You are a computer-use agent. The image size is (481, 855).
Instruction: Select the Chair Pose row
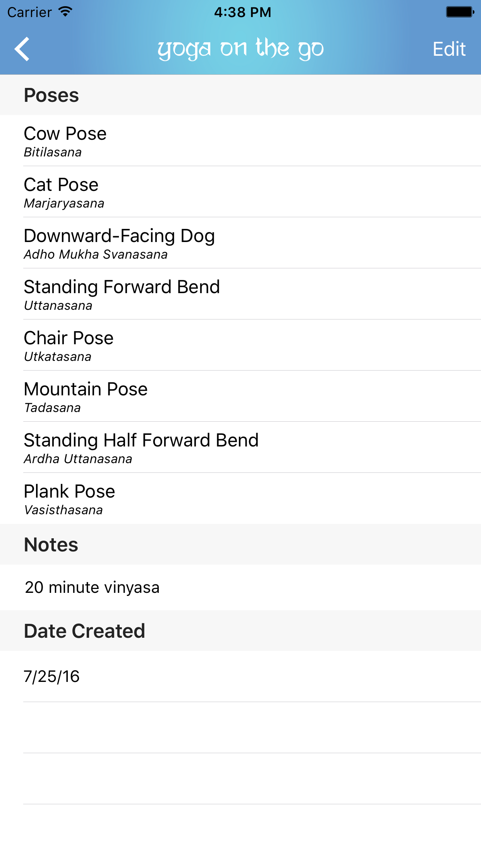(240, 345)
